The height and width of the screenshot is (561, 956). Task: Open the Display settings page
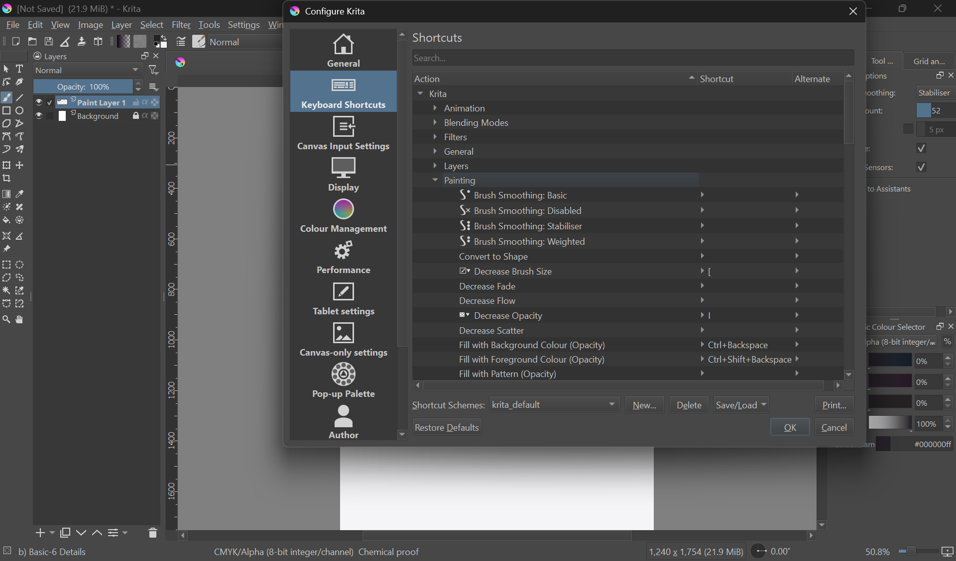(x=343, y=174)
